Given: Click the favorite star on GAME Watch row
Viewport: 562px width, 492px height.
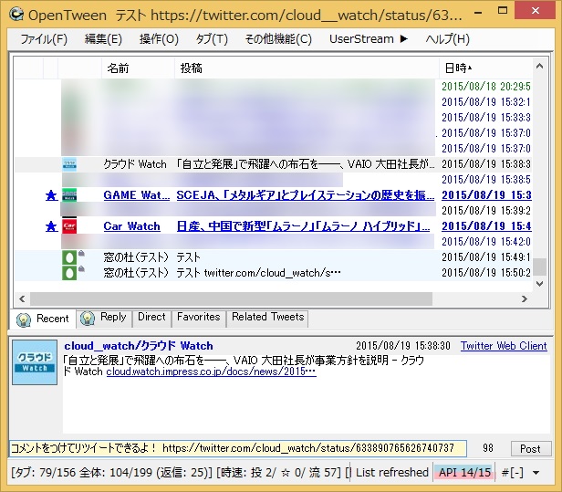Looking at the screenshot, I should [52, 195].
